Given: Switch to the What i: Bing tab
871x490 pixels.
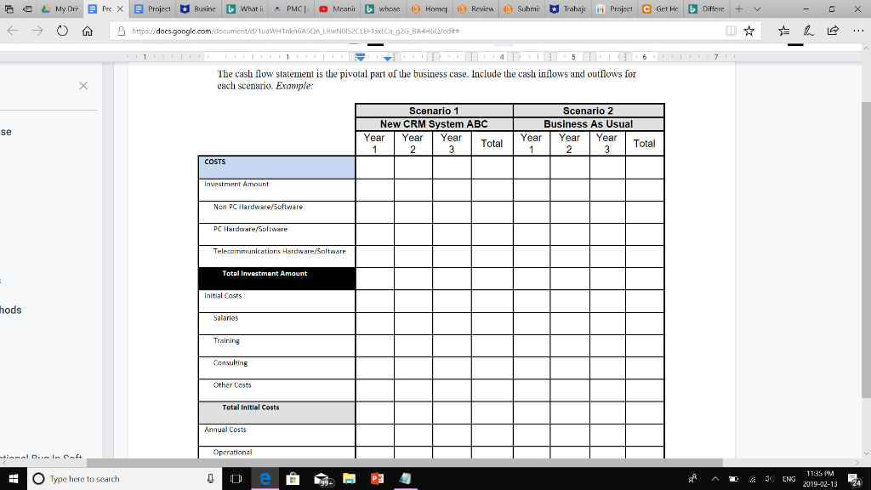Looking at the screenshot, I should (244, 9).
